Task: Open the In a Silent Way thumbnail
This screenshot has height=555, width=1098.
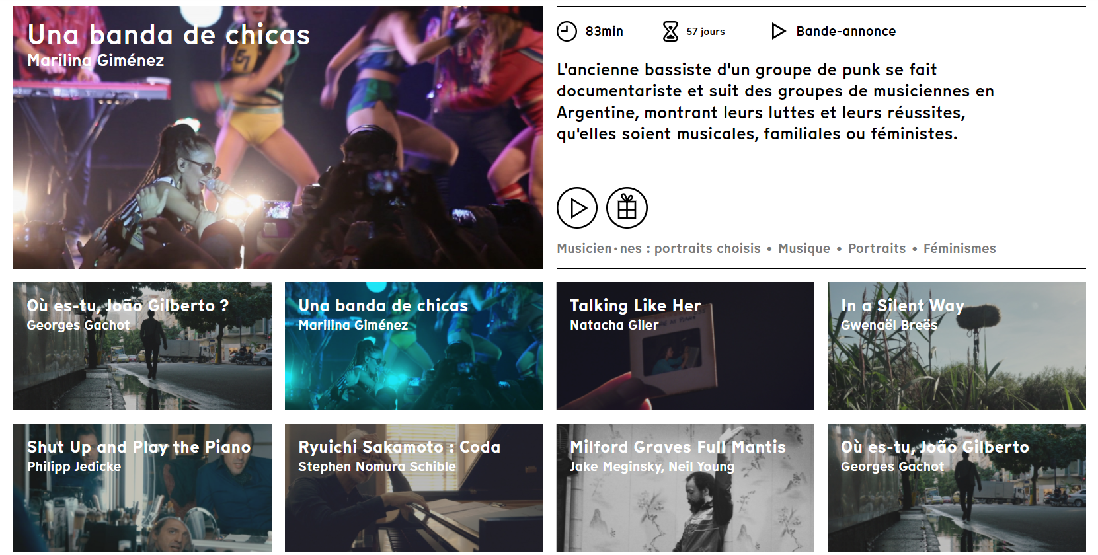Action: (957, 346)
